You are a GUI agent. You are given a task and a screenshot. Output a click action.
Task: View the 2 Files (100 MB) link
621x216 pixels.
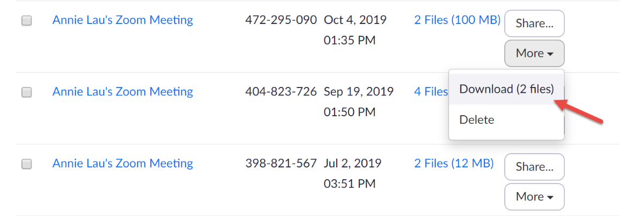pyautogui.click(x=457, y=20)
